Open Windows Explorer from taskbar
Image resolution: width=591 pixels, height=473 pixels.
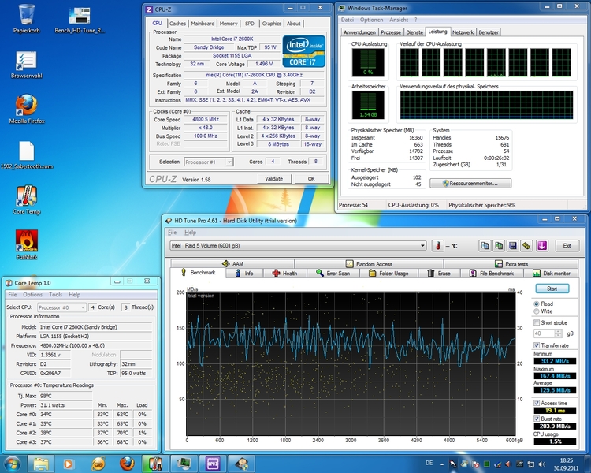pos(41,464)
